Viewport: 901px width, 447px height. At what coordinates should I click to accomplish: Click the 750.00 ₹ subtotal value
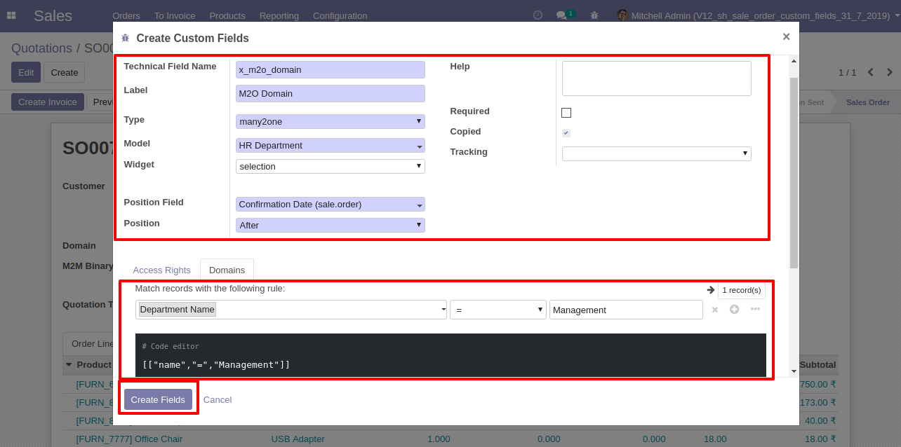[817, 384]
